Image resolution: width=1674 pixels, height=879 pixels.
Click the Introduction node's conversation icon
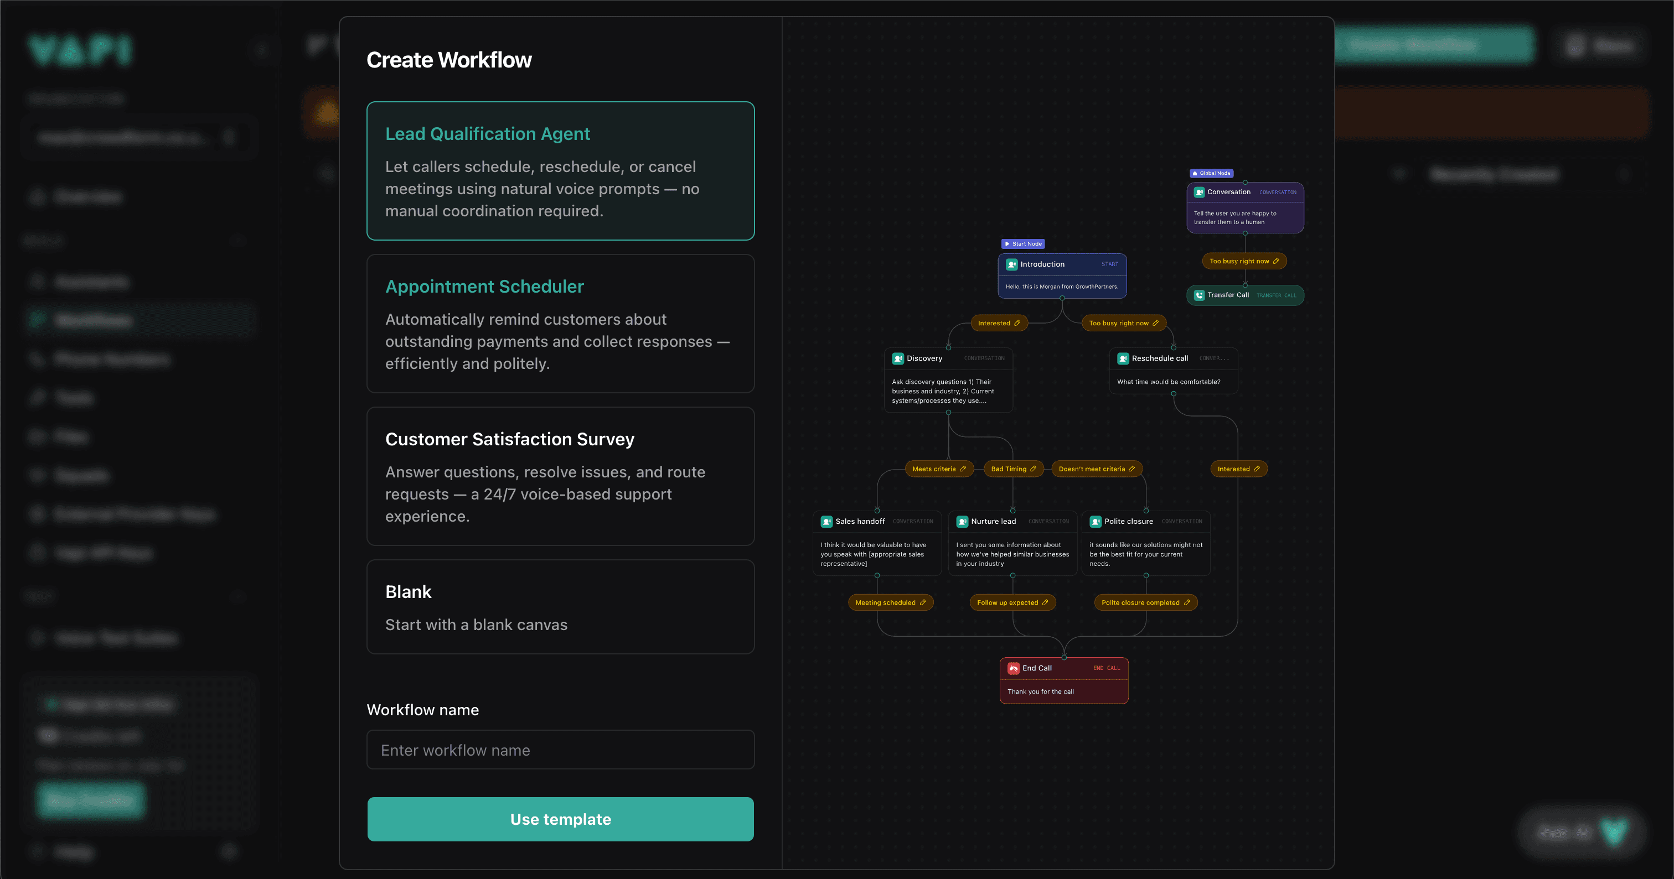click(x=1012, y=264)
